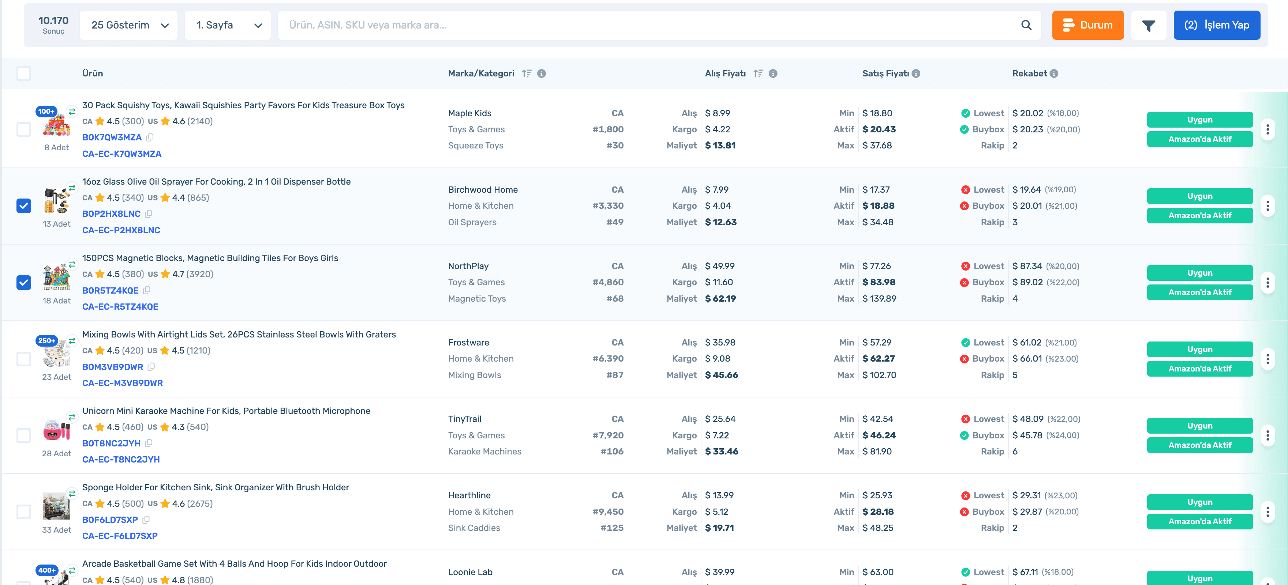This screenshot has width=1288, height=585.
Task: Check the Sponge Holder row checkbox
Action: coord(23,512)
